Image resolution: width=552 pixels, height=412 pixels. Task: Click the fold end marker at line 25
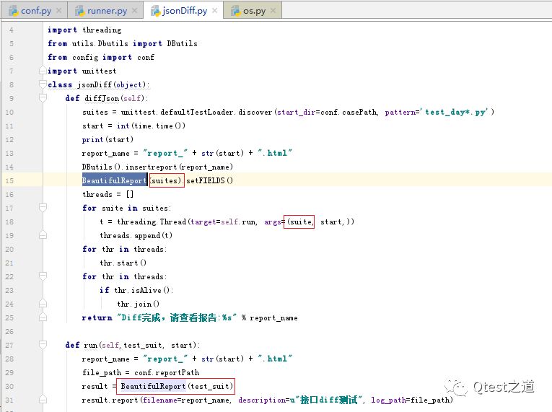click(x=43, y=317)
